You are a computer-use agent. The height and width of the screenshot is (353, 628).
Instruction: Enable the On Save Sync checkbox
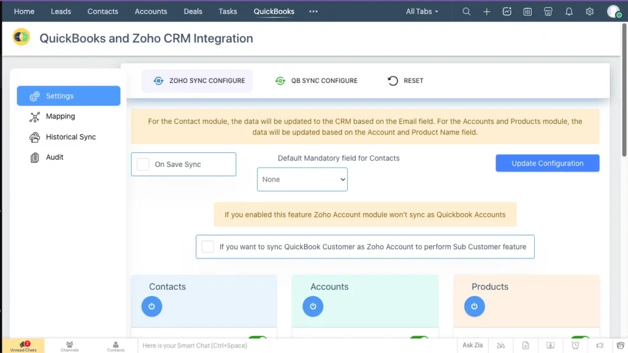point(143,164)
